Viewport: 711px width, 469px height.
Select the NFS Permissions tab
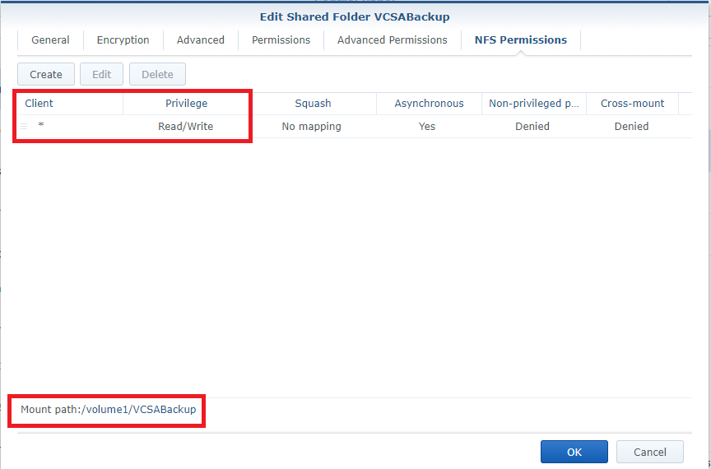(520, 39)
